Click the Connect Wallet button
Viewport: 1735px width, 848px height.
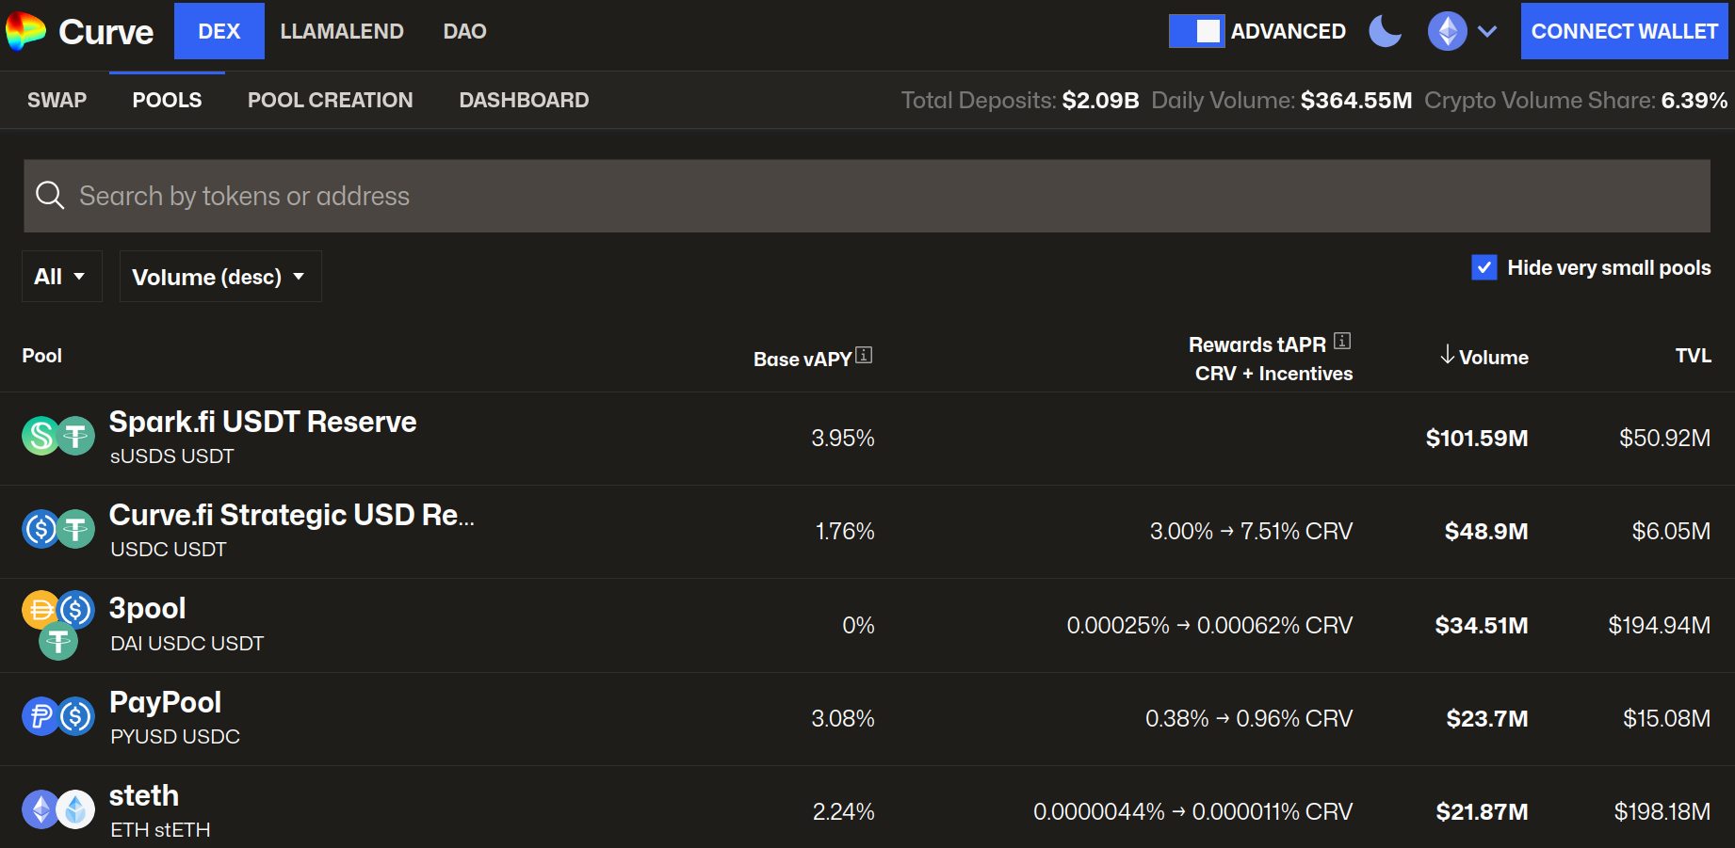pos(1624,31)
